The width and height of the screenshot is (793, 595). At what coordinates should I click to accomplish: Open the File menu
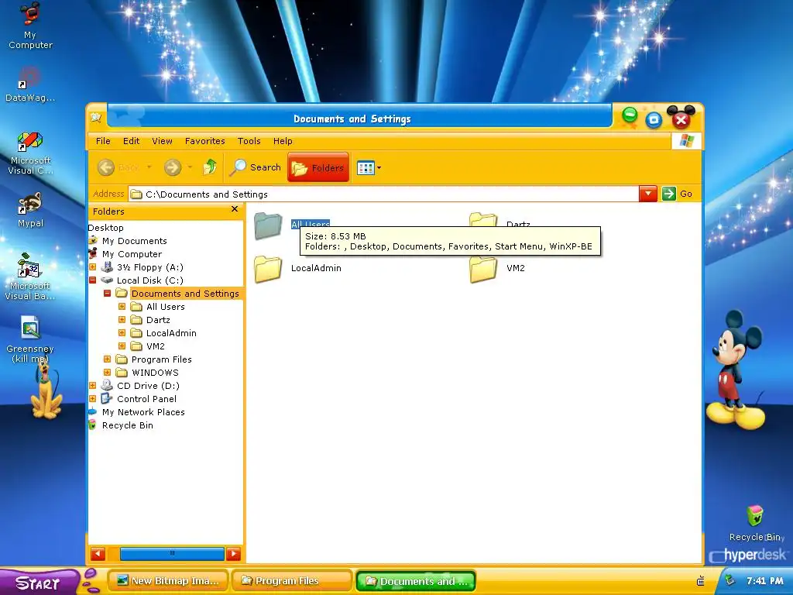[x=103, y=141]
